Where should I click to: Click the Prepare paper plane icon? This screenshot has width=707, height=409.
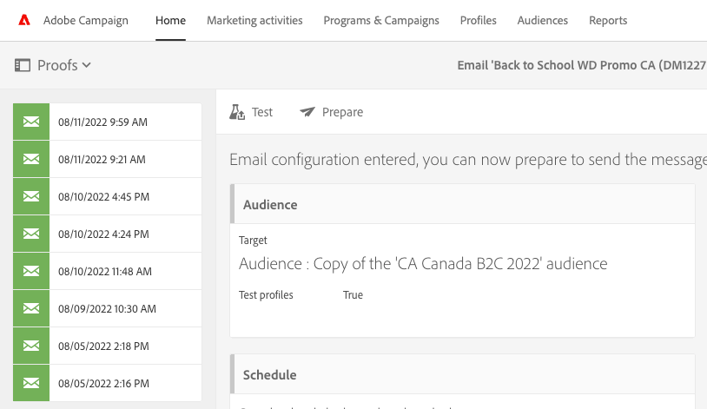click(x=307, y=112)
